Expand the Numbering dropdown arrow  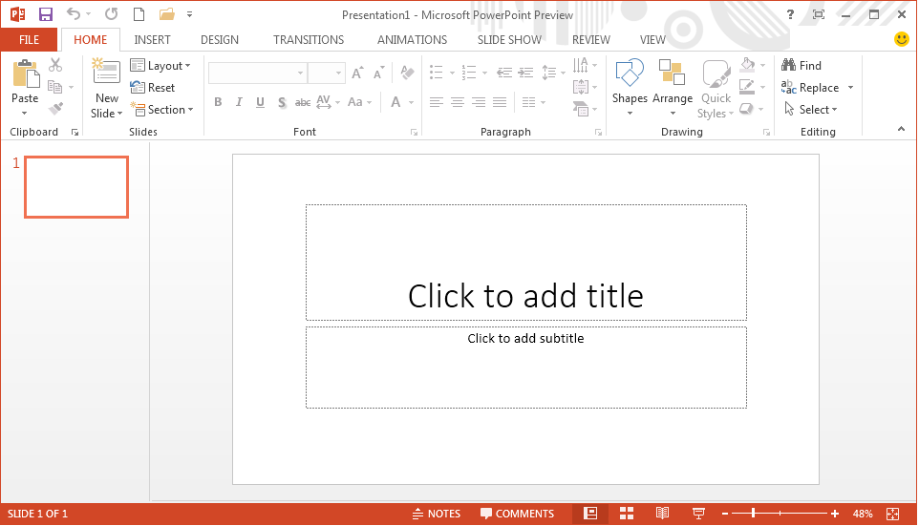pos(484,74)
